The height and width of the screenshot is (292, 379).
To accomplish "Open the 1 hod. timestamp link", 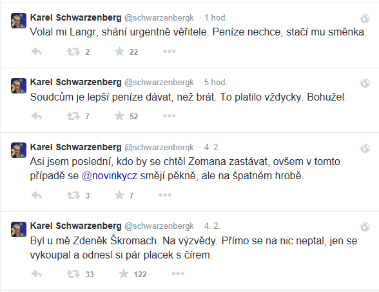I will (216, 17).
